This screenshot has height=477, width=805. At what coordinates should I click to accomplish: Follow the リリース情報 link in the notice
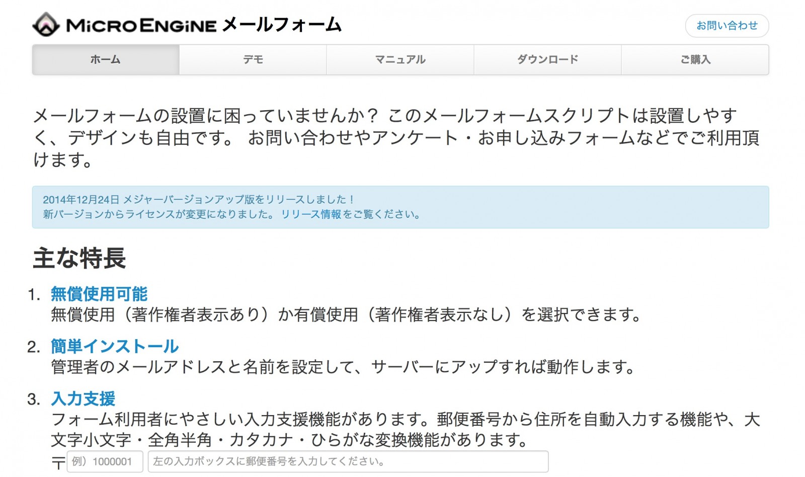(311, 214)
